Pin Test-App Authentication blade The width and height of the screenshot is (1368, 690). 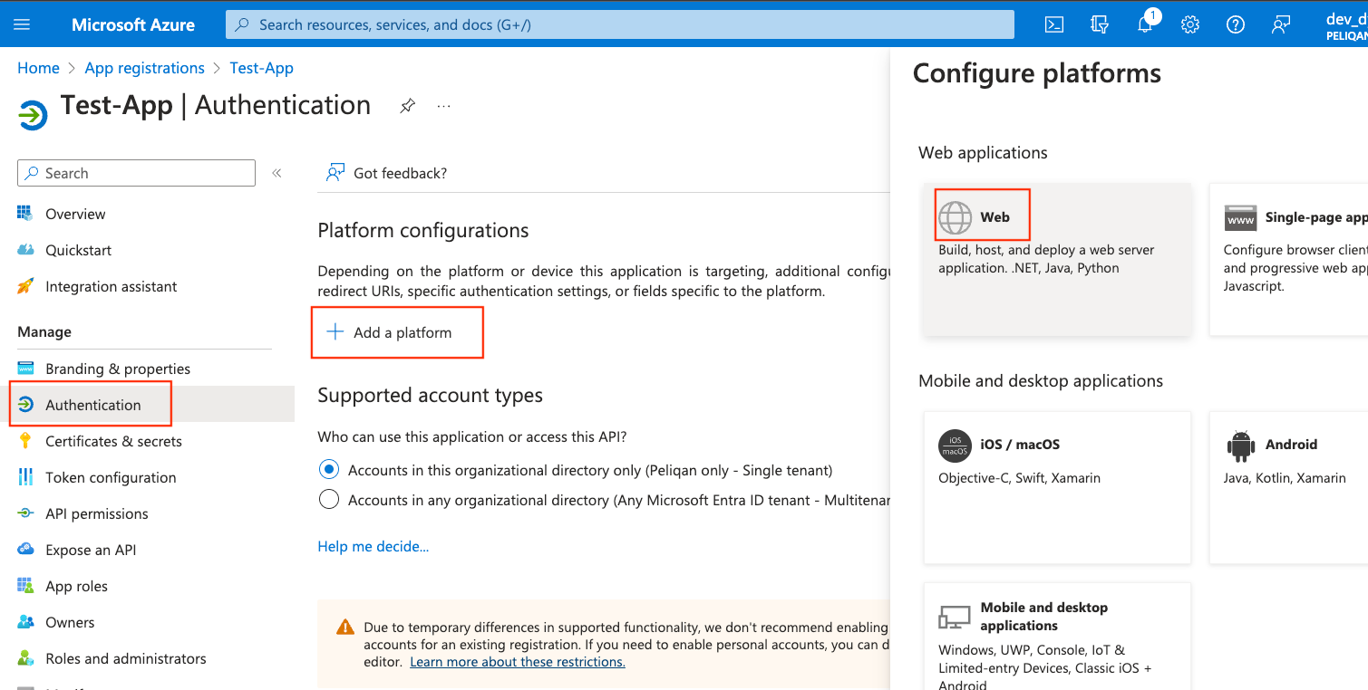pyautogui.click(x=407, y=106)
